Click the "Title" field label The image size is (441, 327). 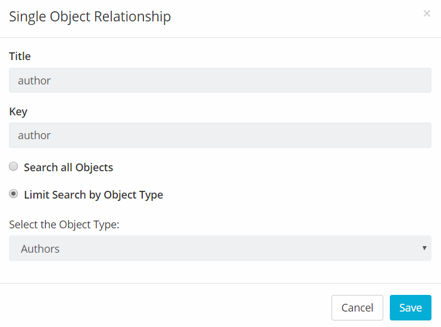(x=20, y=56)
